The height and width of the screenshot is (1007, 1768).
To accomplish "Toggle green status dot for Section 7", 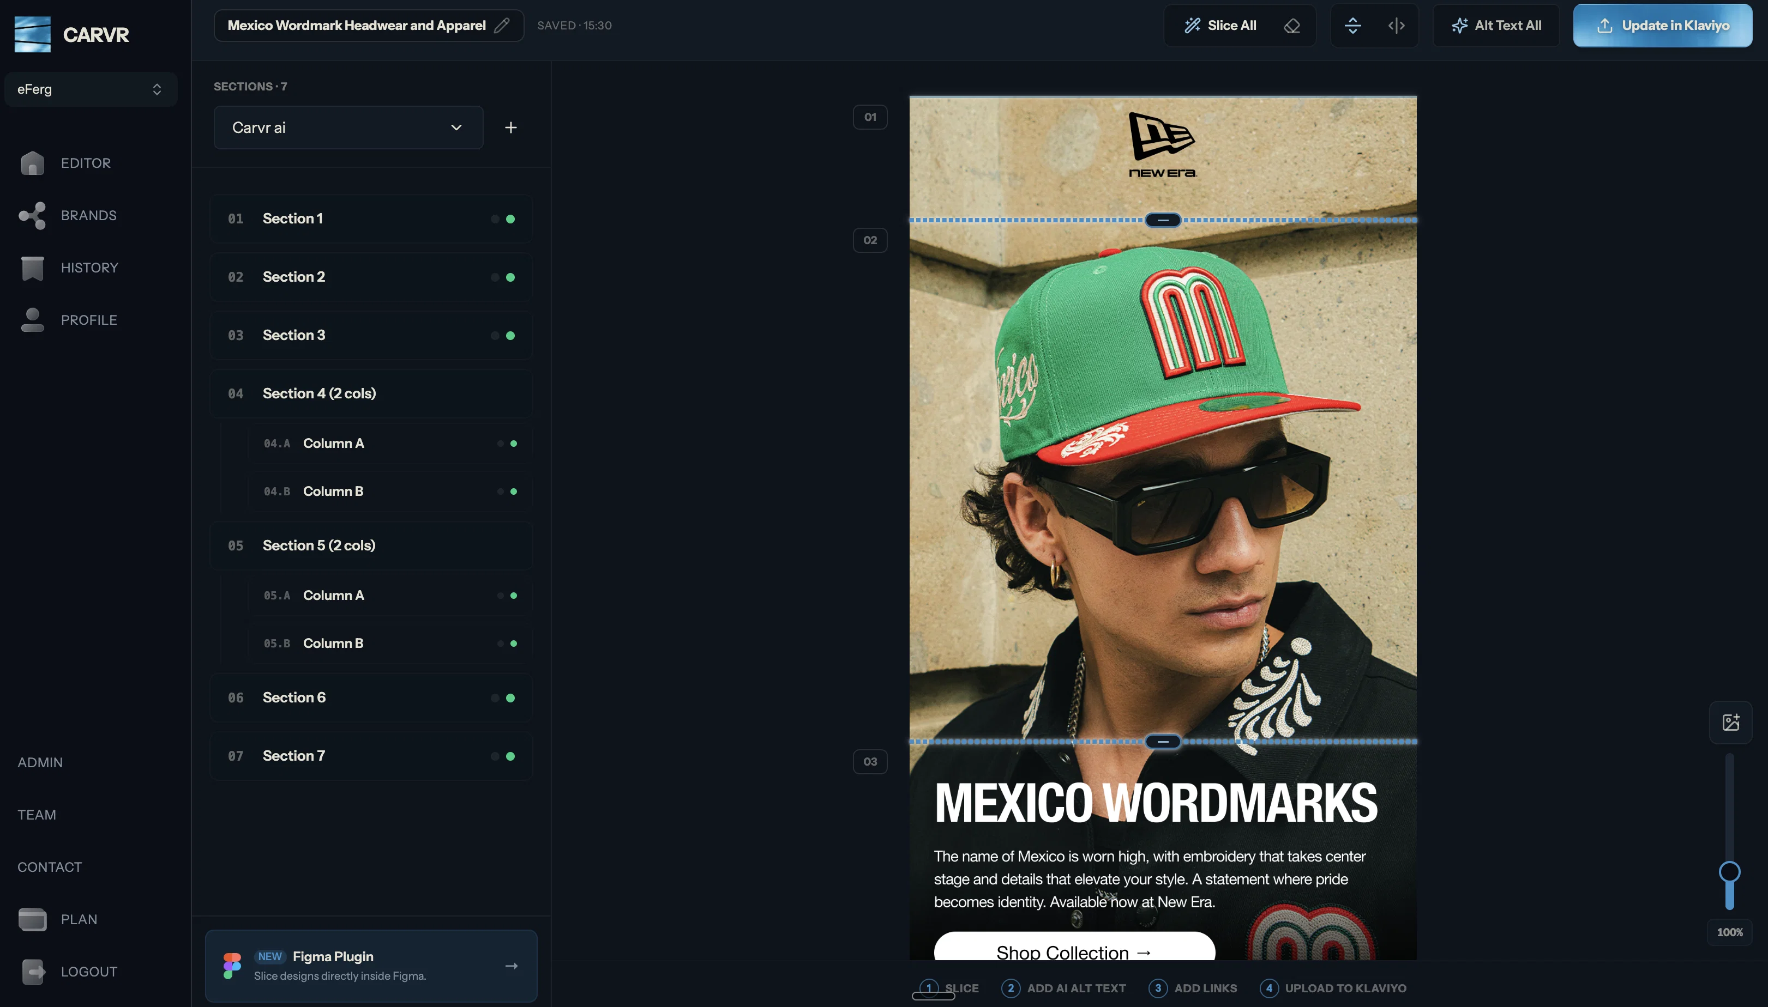I will (x=510, y=756).
